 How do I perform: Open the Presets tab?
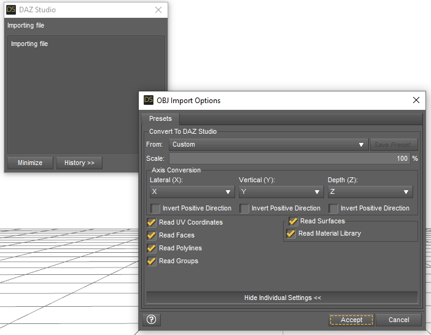[160, 118]
